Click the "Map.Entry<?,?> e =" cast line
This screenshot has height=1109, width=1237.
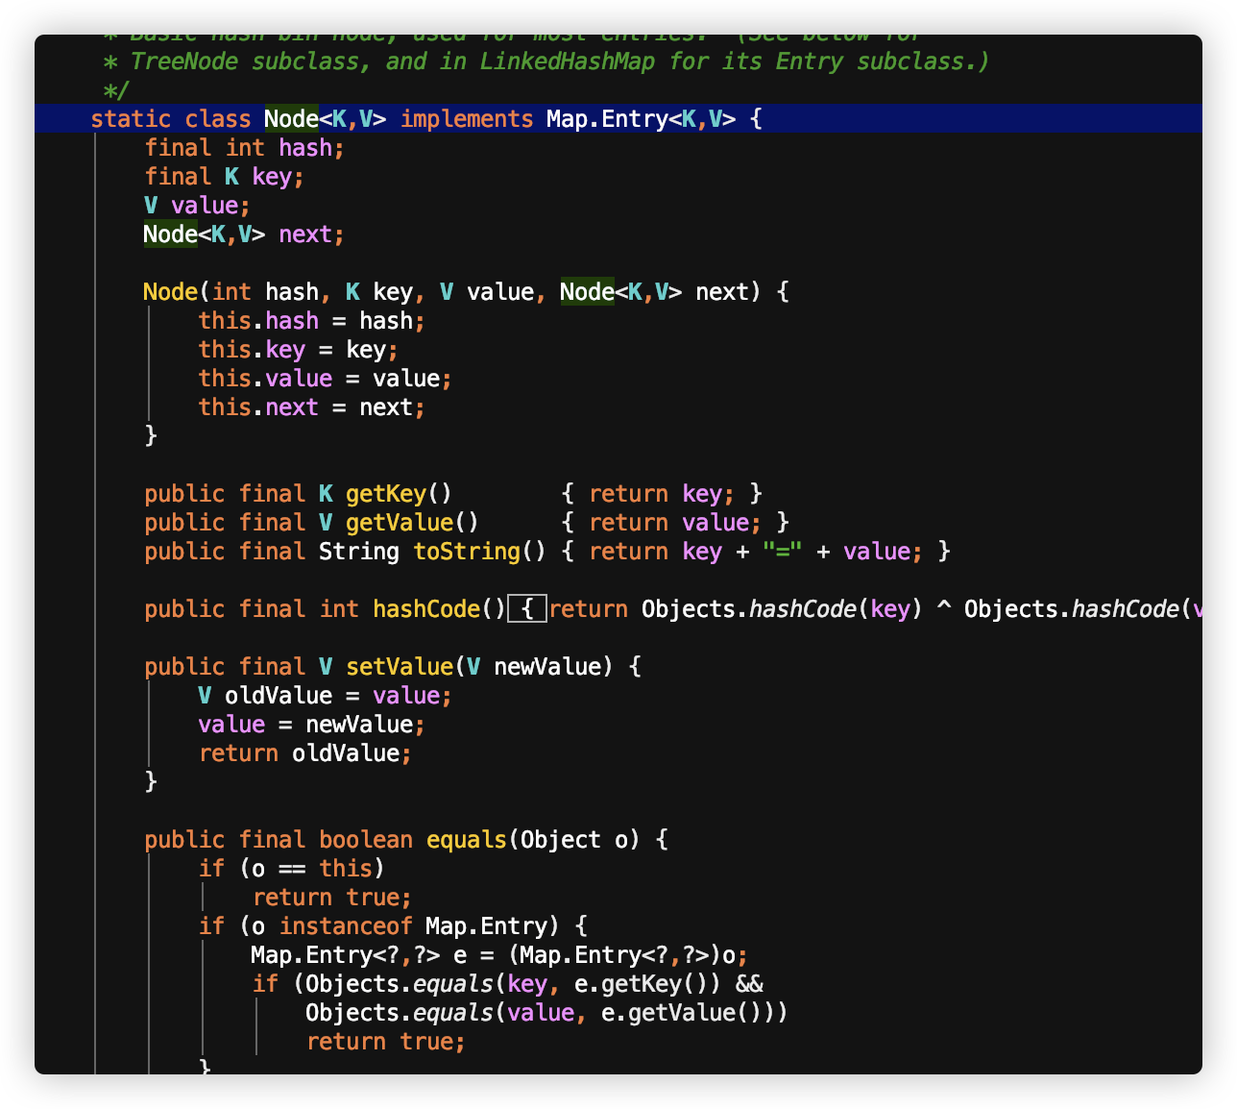[499, 954]
